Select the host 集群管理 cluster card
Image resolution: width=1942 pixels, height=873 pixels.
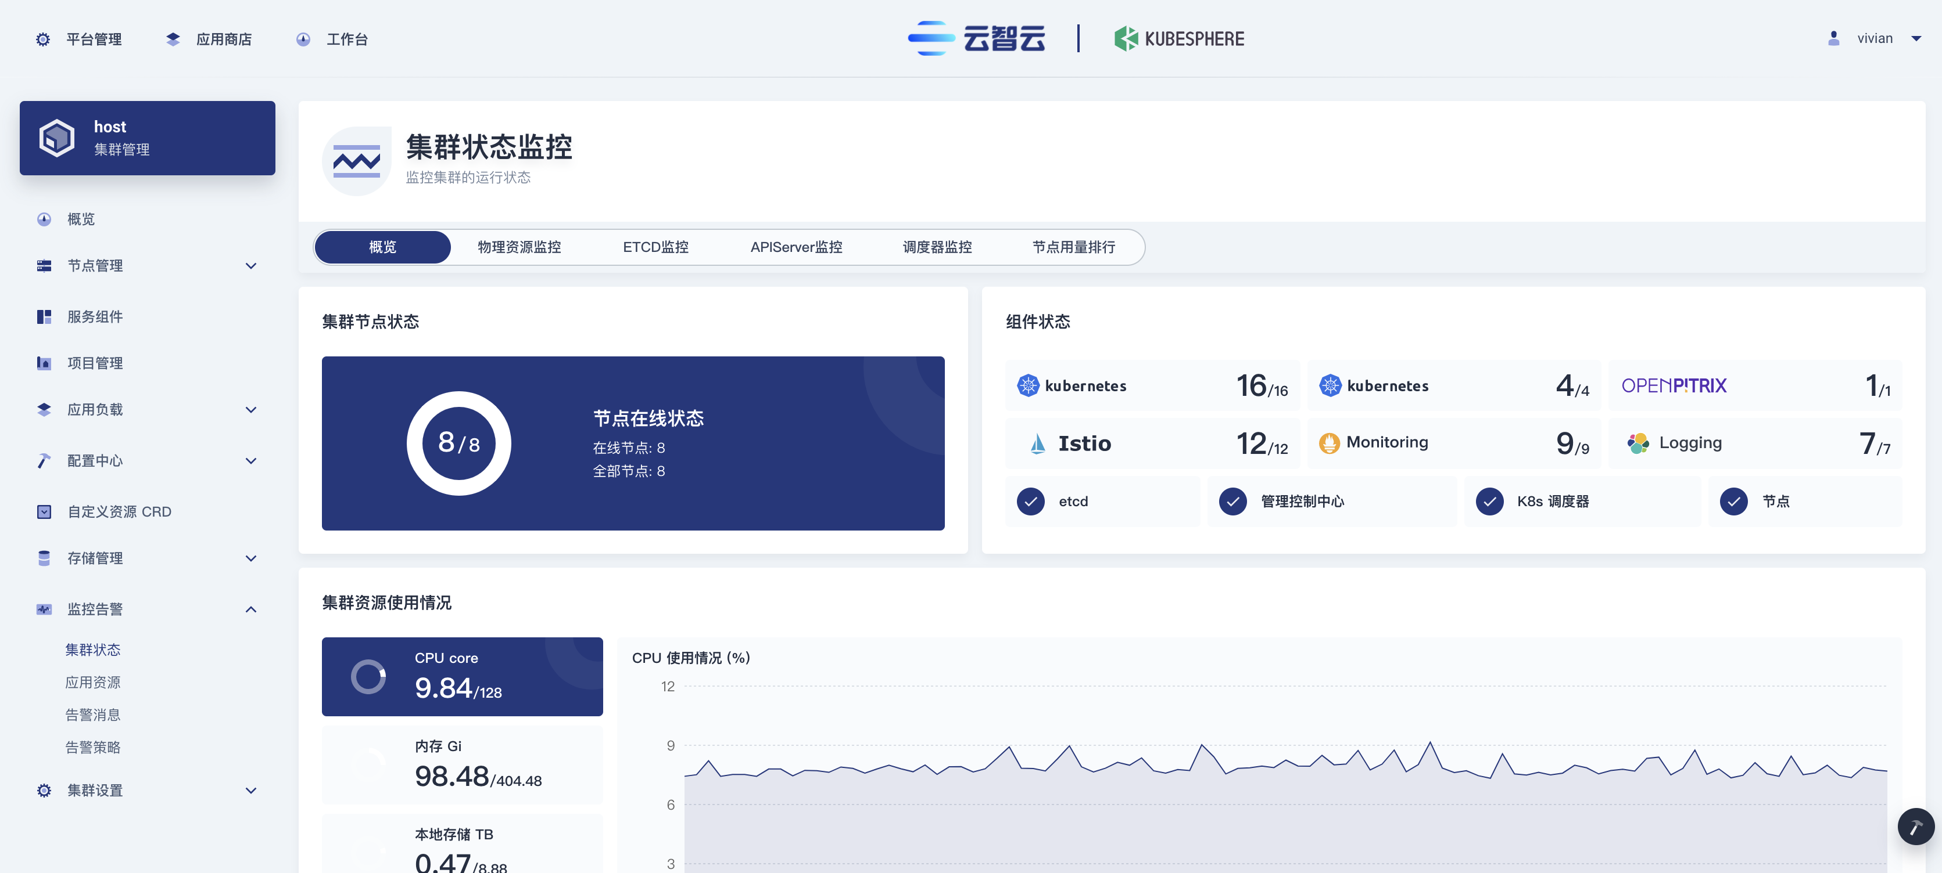pos(147,137)
